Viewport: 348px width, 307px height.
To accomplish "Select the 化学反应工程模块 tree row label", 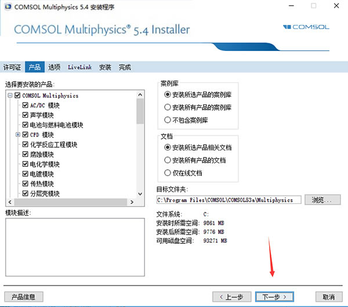I will 54,145.
